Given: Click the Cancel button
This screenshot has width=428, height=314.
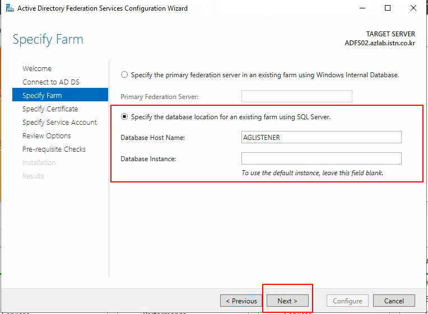Looking at the screenshot, I should tap(394, 301).
